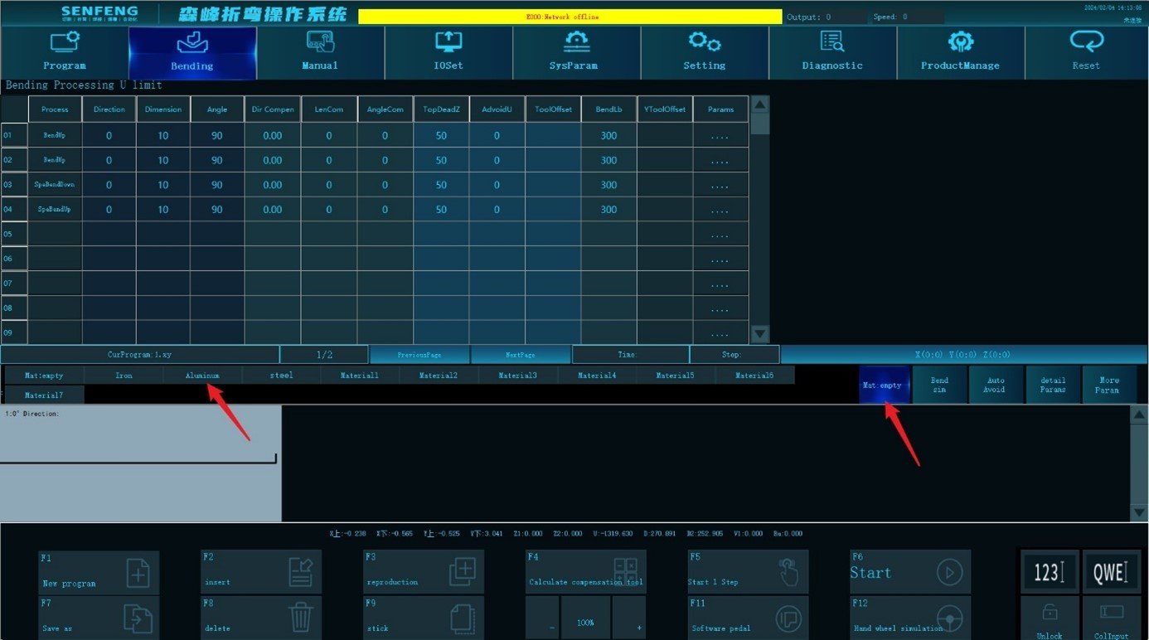Click F1 New program
The image size is (1149, 640).
99,572
